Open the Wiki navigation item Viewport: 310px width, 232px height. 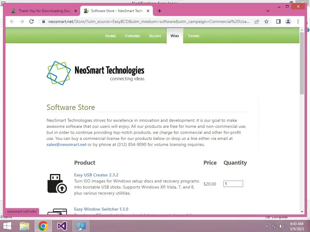(x=175, y=36)
